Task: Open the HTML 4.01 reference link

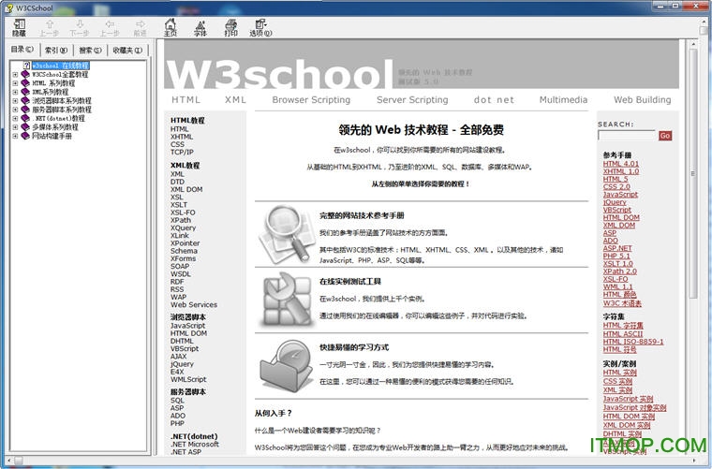Action: point(621,164)
